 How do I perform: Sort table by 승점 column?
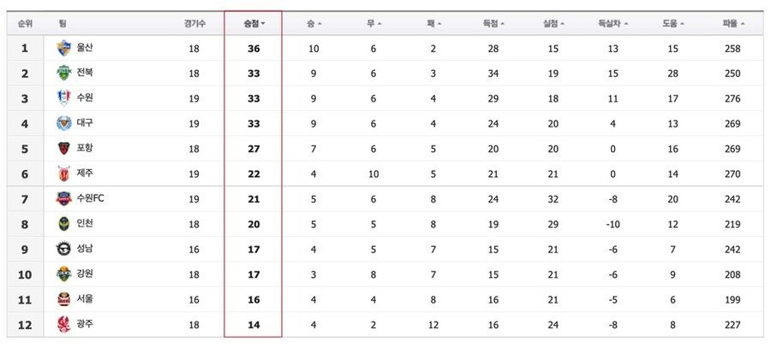coord(254,23)
